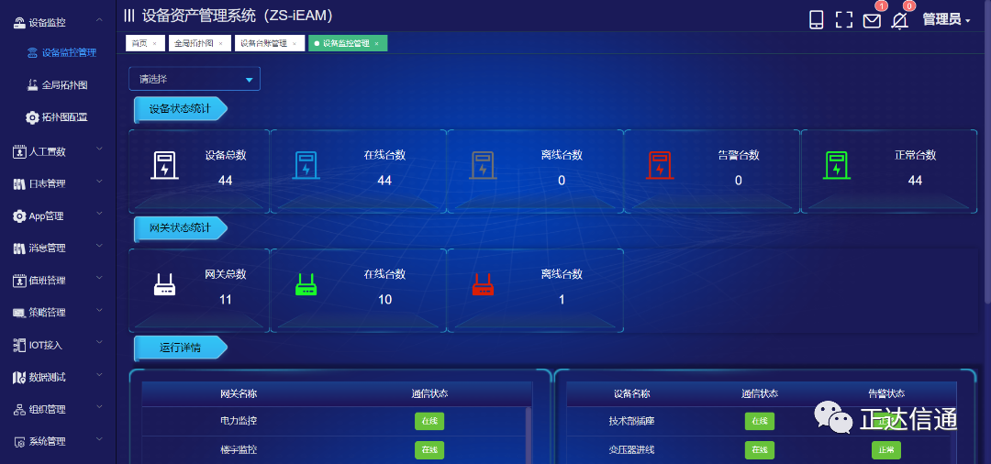991x464 pixels.
Task: Open the 管理员 user dropdown
Action: click(946, 19)
